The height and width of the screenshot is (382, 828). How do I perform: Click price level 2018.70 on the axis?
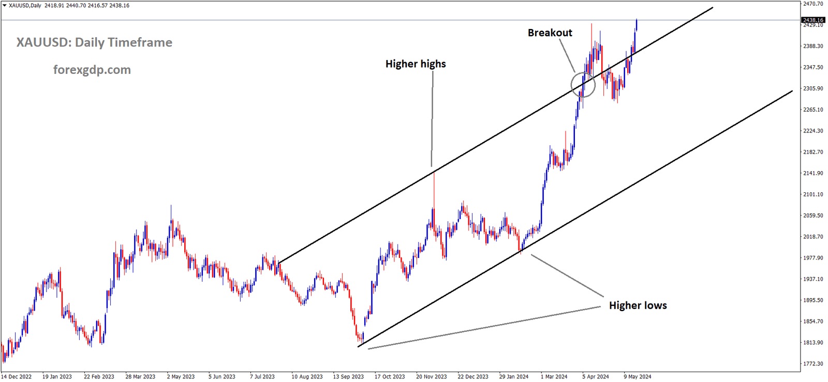coord(813,237)
